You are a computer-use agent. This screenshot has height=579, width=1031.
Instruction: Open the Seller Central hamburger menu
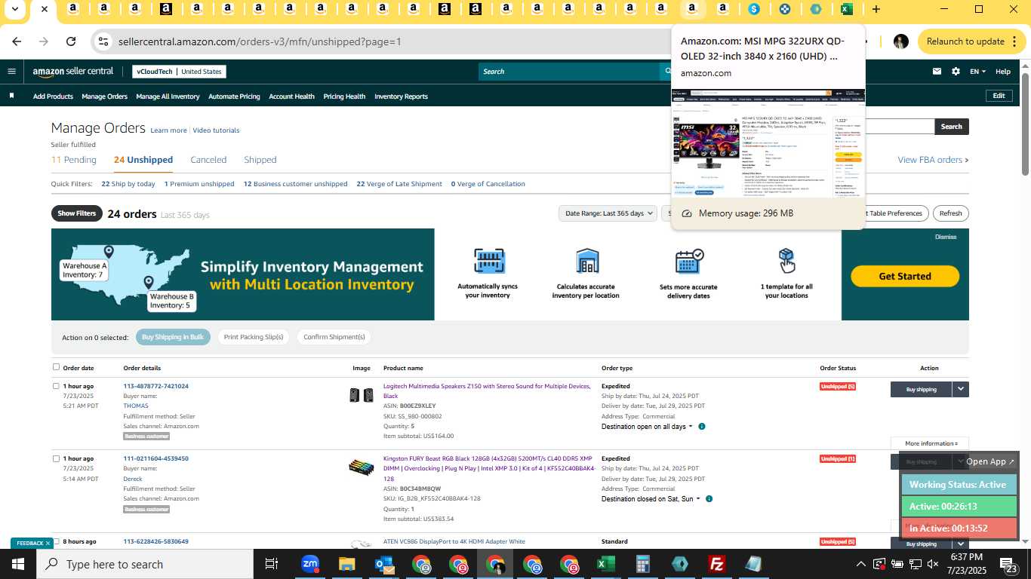point(11,72)
